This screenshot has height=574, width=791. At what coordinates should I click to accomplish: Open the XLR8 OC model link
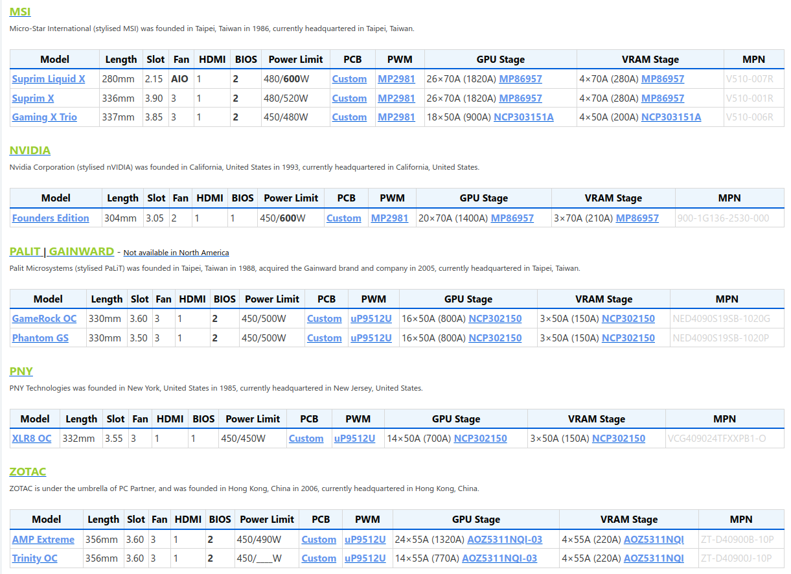tap(32, 439)
